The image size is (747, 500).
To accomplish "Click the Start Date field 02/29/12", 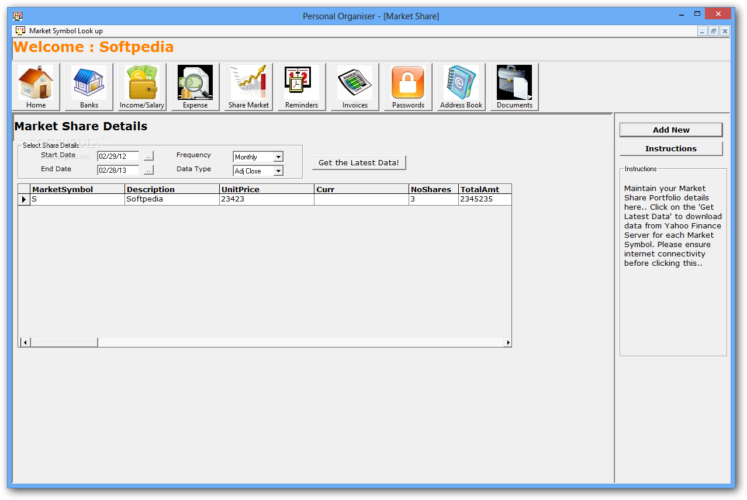I will (x=118, y=157).
